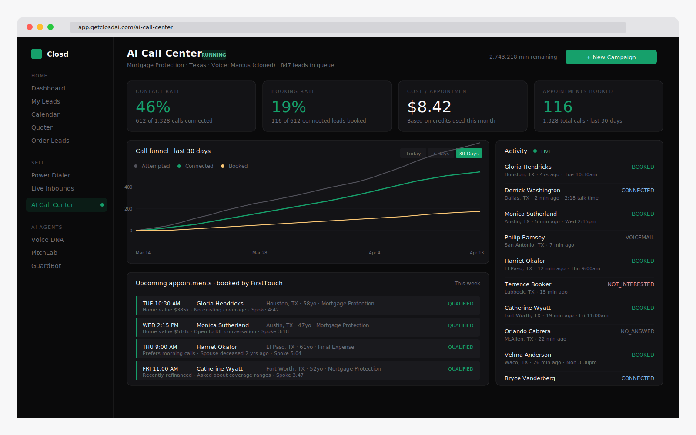Click the RUNNING status badge
The height and width of the screenshot is (435, 696).
tap(214, 55)
